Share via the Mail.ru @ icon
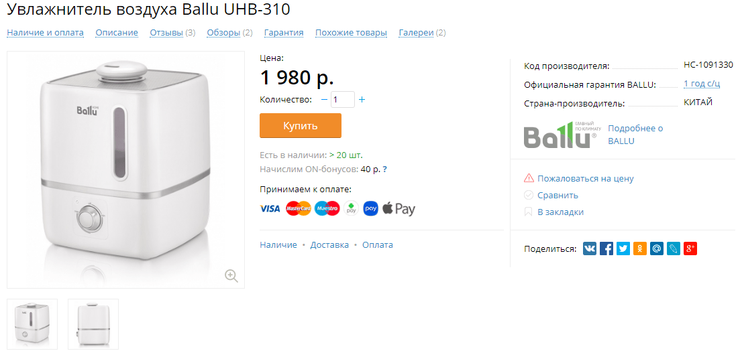740x355 pixels. point(656,248)
